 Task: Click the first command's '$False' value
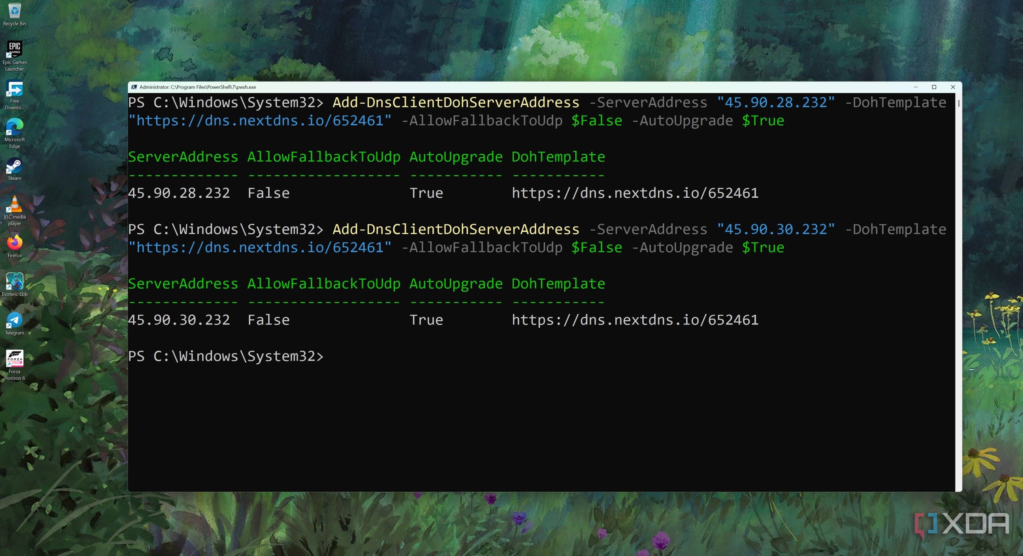point(597,121)
